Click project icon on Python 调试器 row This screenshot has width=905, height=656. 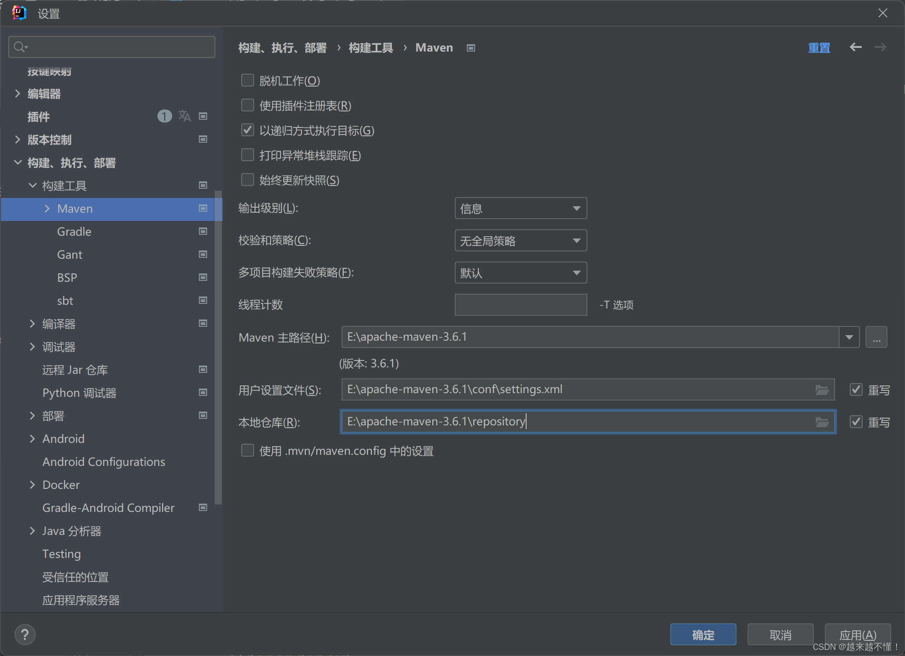point(203,392)
